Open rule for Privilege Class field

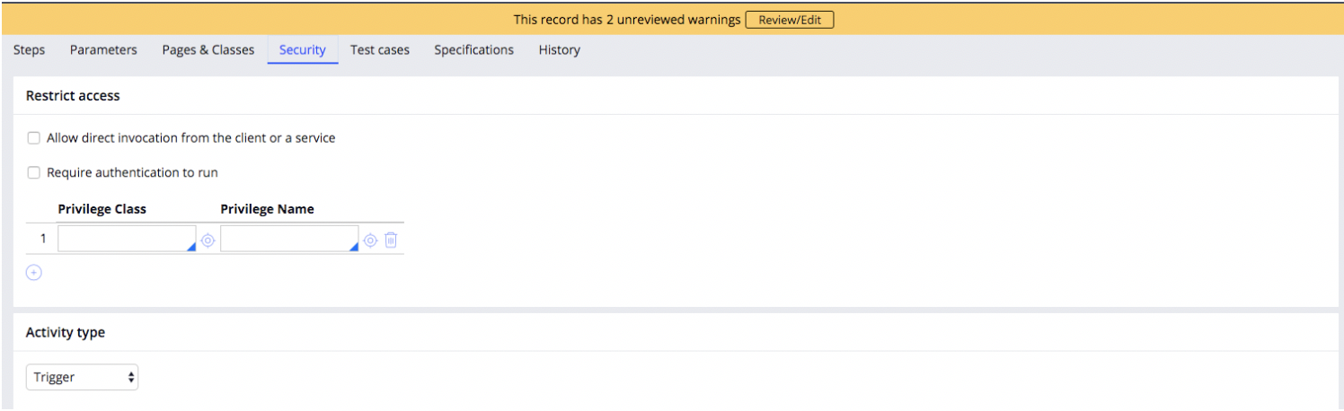[208, 240]
